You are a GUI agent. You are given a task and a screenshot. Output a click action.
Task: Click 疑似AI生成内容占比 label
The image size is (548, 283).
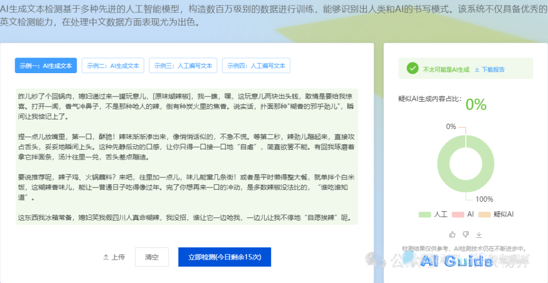[x=430, y=99]
